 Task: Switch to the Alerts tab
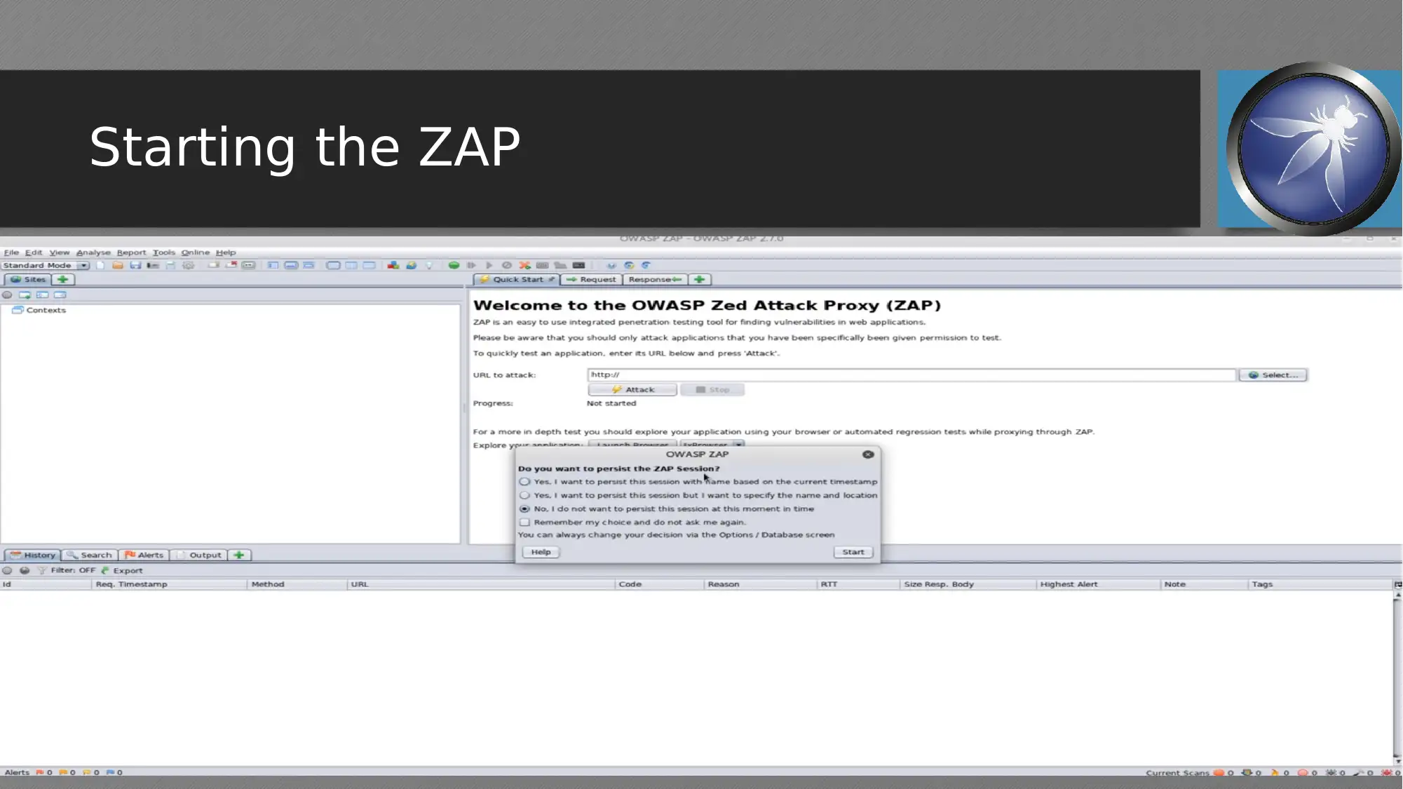coord(144,555)
